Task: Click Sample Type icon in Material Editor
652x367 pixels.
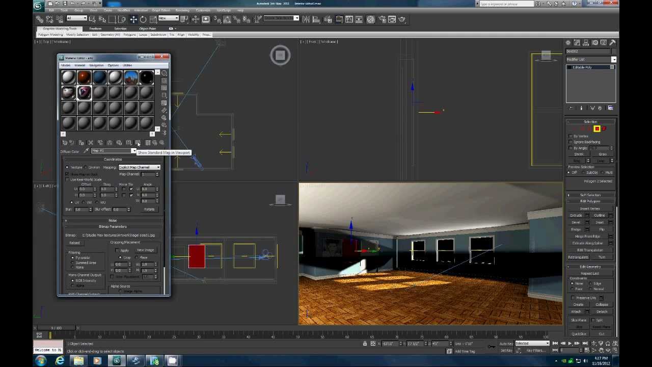Action: [x=164, y=73]
